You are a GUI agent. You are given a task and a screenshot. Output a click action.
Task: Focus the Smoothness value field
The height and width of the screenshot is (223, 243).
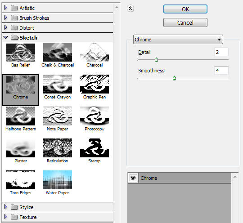(x=221, y=71)
